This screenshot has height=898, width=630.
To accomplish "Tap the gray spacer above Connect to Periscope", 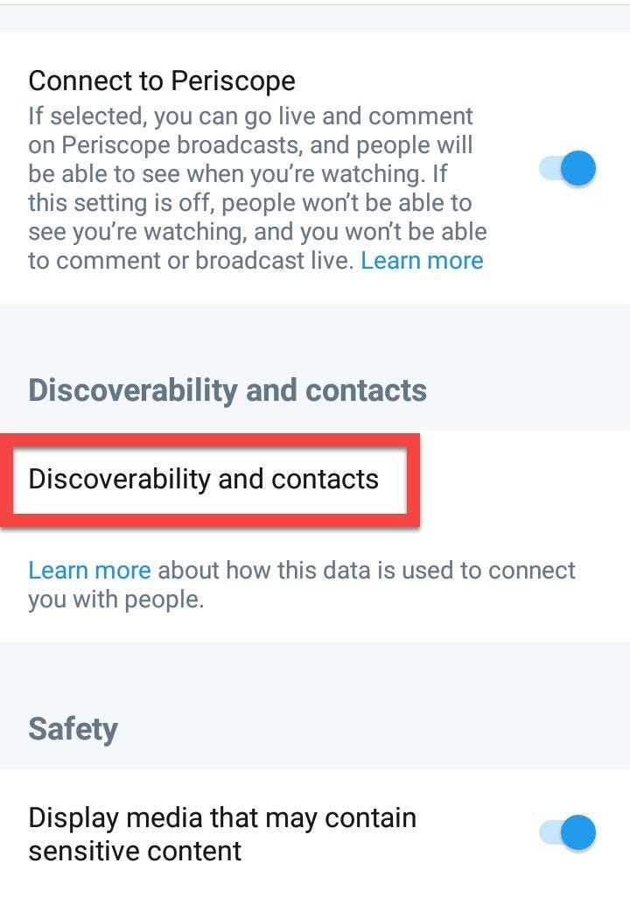I will (x=315, y=18).
